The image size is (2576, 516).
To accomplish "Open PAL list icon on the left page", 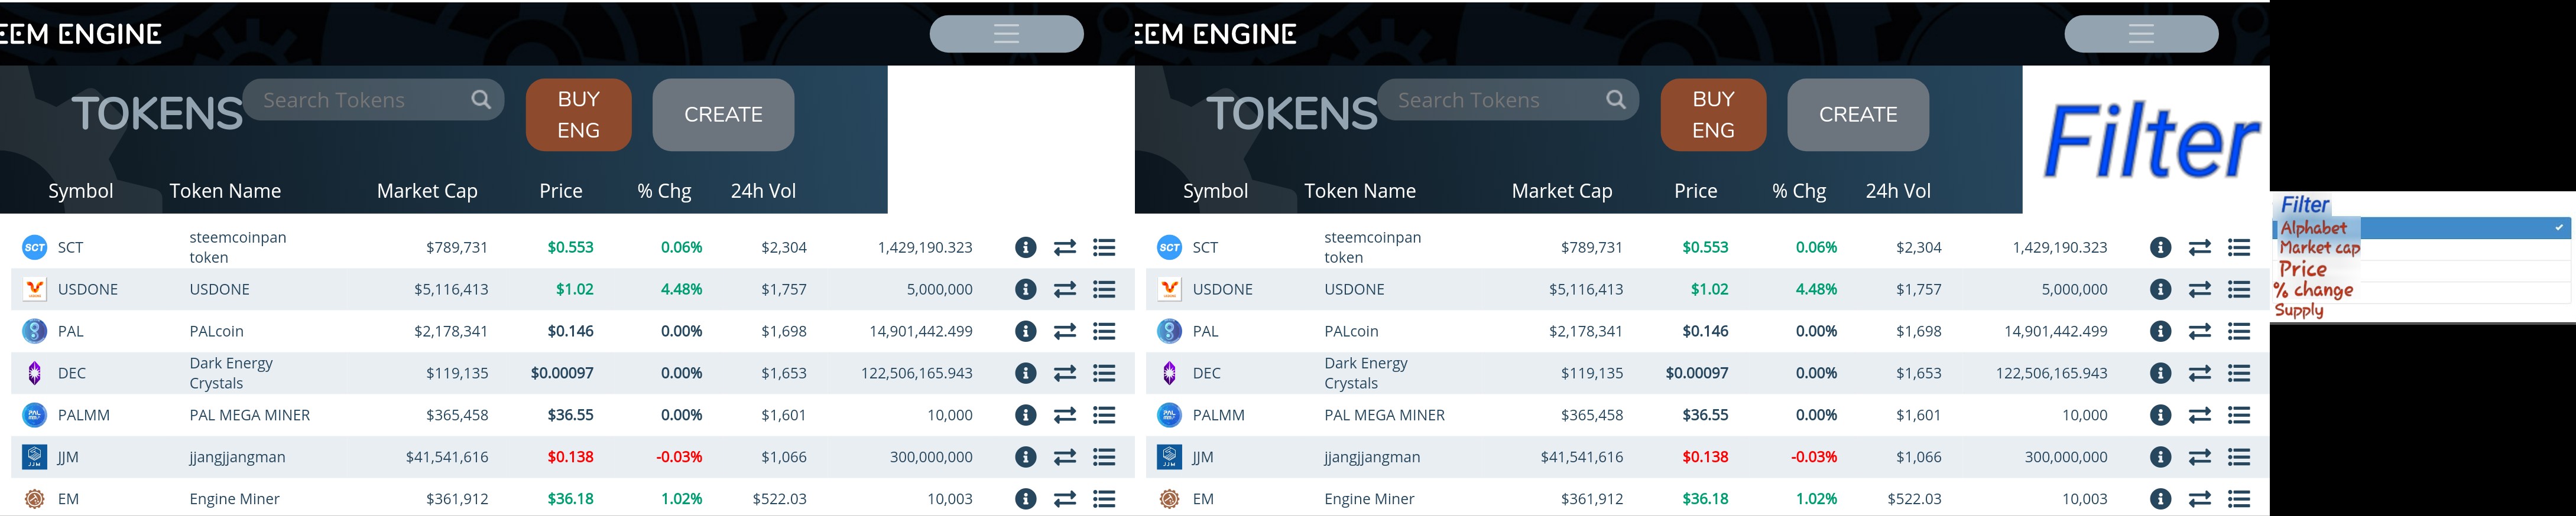I will [x=1104, y=331].
